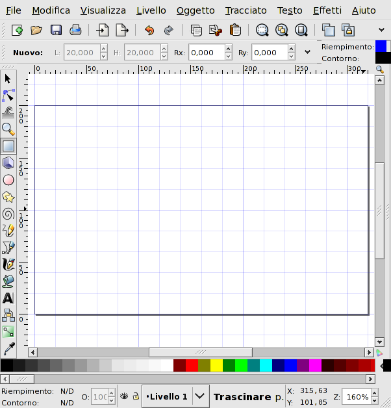Screen dimensions: 391x408
Task: Toggle the 3D Box tool
Action: [x=8, y=163]
